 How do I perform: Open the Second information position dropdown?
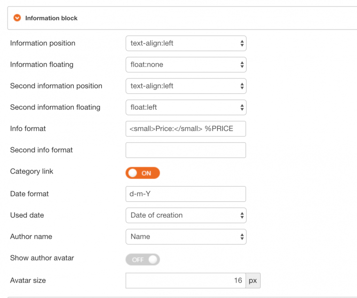(186, 86)
